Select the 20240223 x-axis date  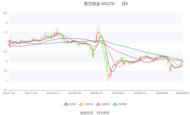pos(118,93)
